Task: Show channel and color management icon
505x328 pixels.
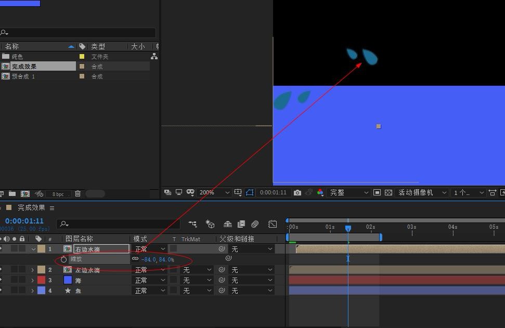Action: [x=320, y=192]
